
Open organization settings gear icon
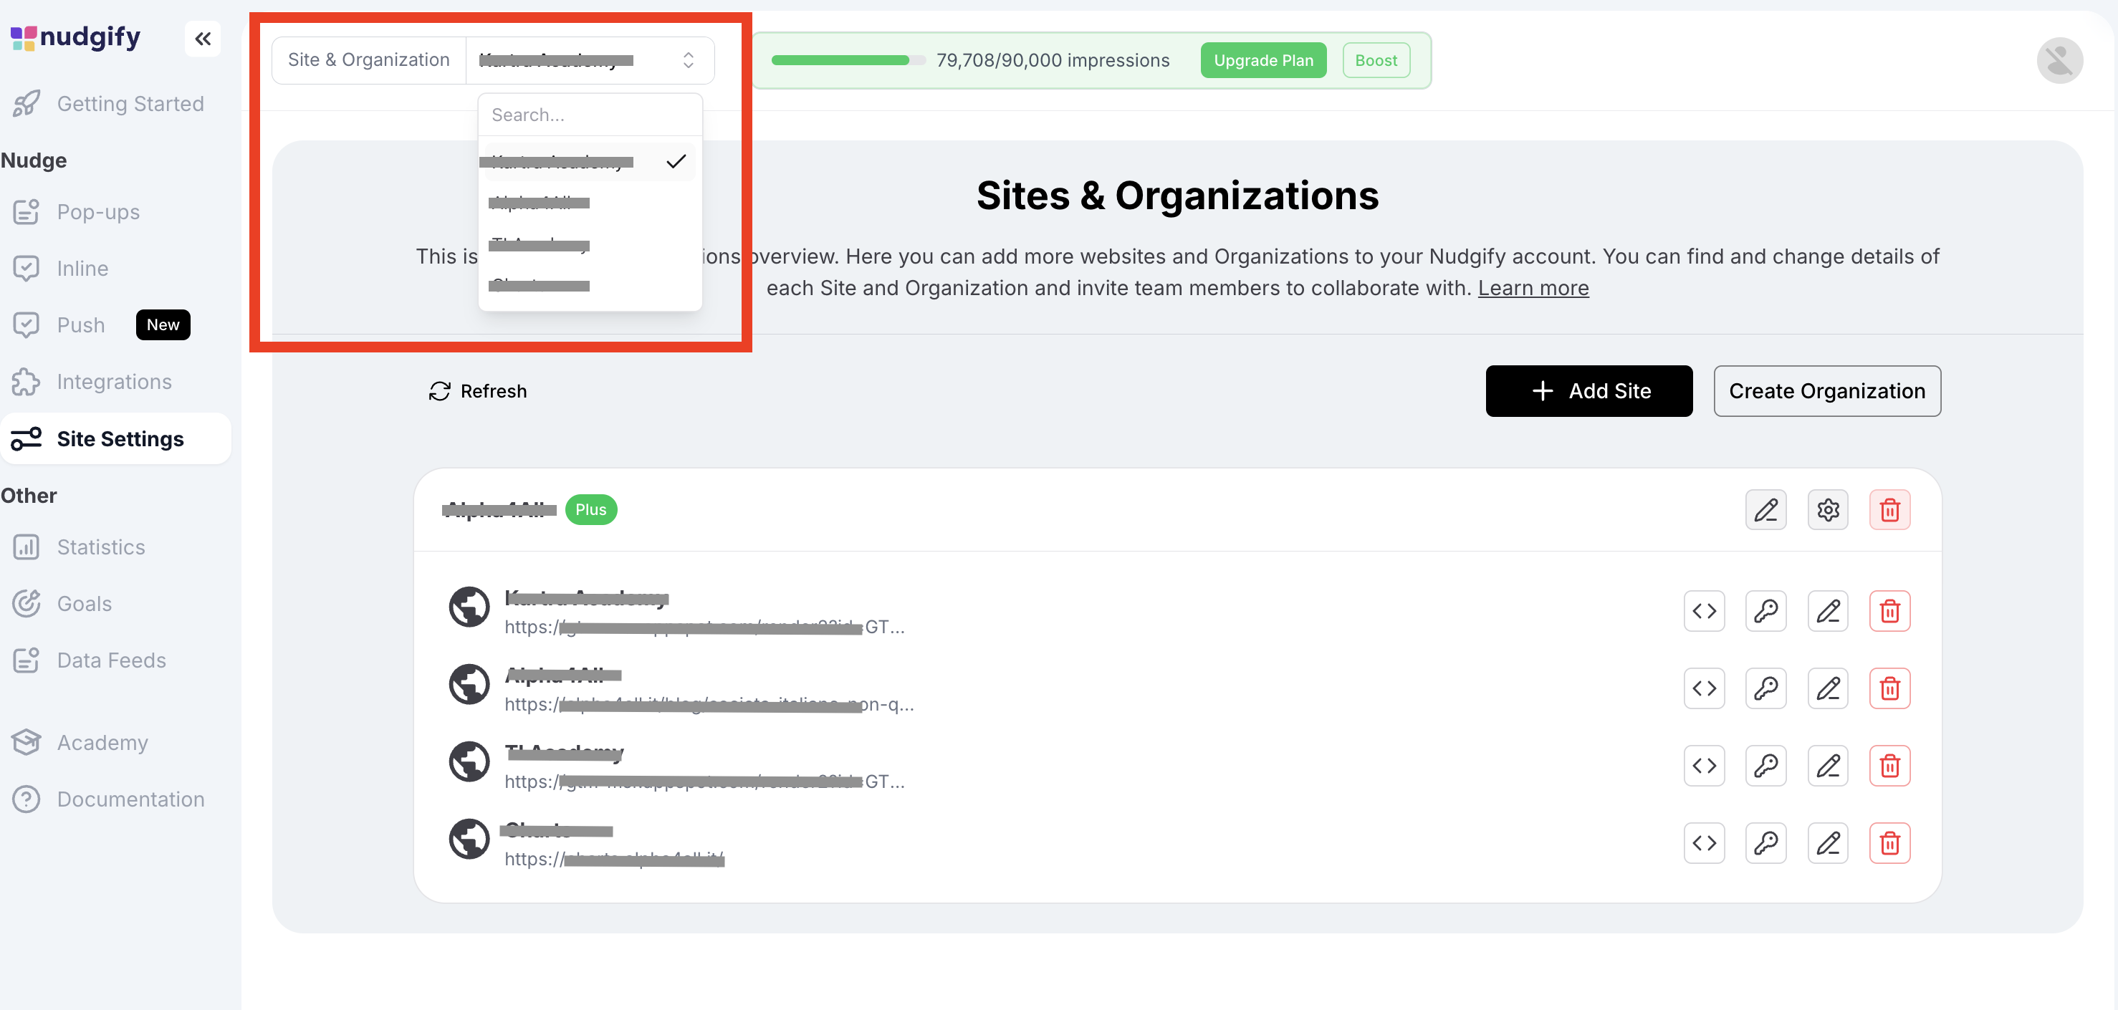(x=1827, y=509)
